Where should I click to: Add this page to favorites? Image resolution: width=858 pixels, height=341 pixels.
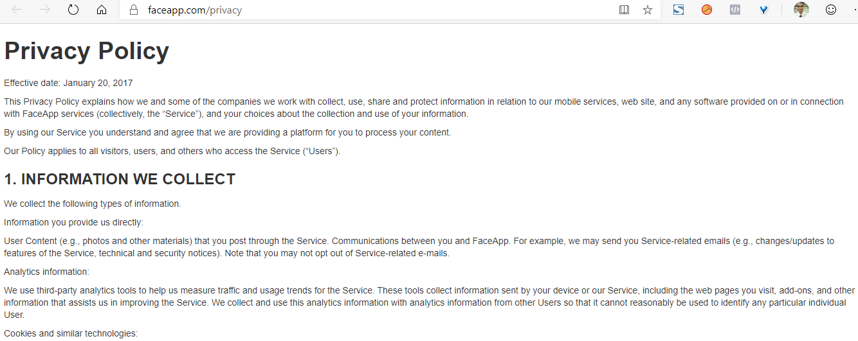tap(648, 10)
